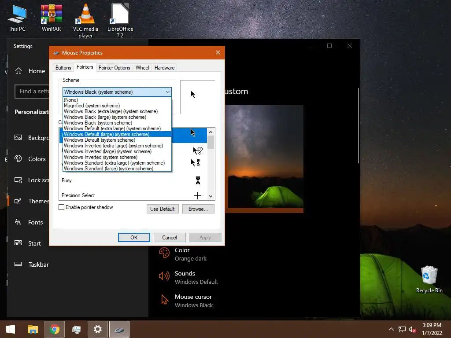The image size is (451, 338).
Task: Open Background settings icon
Action: (18, 138)
